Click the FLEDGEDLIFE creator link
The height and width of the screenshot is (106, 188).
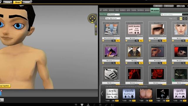coord(110,38)
